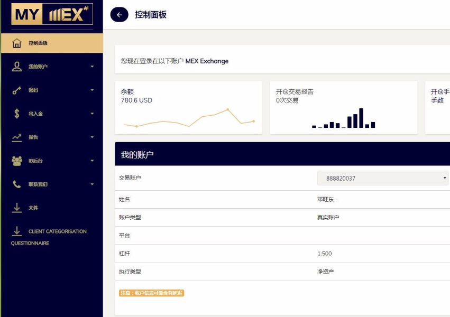Click the phone icon for 联系我们
450x317 pixels.
(17, 184)
